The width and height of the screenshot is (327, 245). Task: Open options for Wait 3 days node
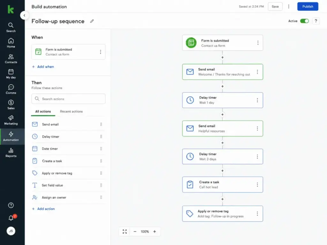tap(257, 157)
